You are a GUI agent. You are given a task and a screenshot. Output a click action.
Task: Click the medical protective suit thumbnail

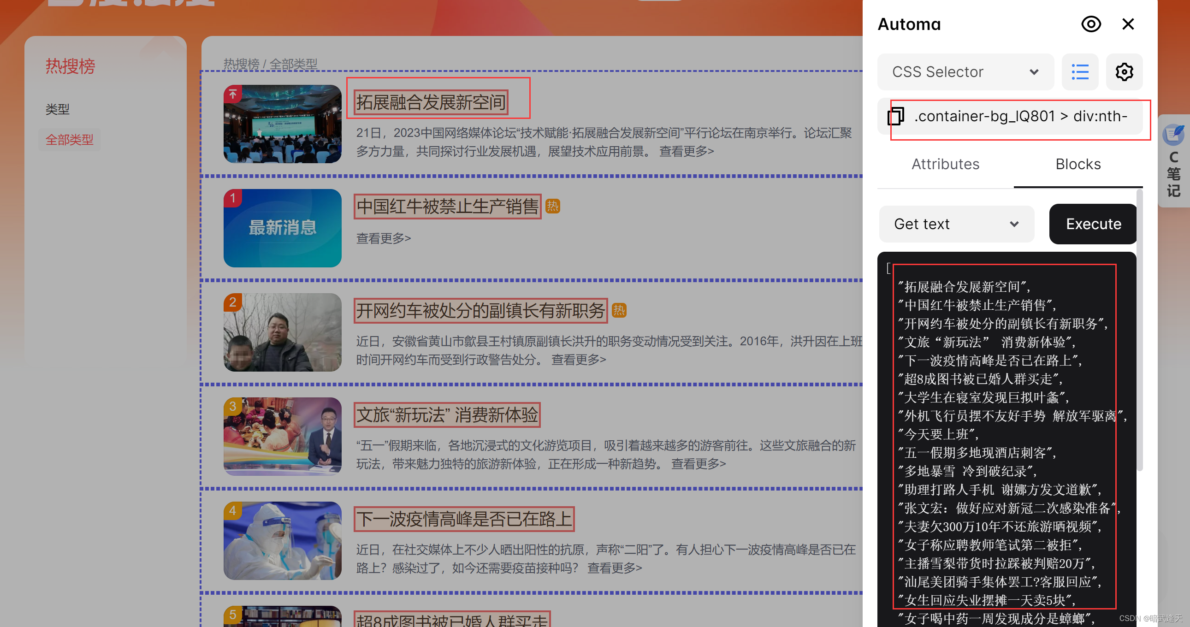pos(282,541)
